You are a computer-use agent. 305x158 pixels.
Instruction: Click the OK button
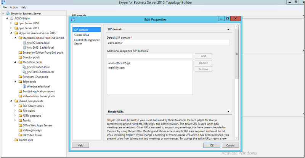(212, 145)
